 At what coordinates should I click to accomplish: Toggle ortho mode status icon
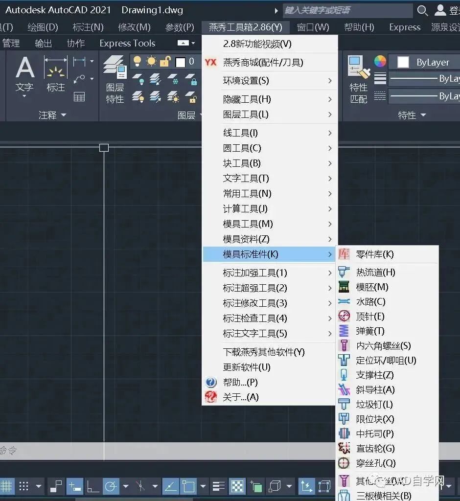(x=92, y=486)
